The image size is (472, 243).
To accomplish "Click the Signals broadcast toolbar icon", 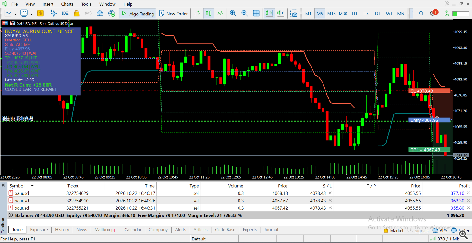I will (x=88, y=13).
